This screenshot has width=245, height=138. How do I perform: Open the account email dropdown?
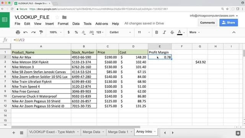(x=237, y=16)
